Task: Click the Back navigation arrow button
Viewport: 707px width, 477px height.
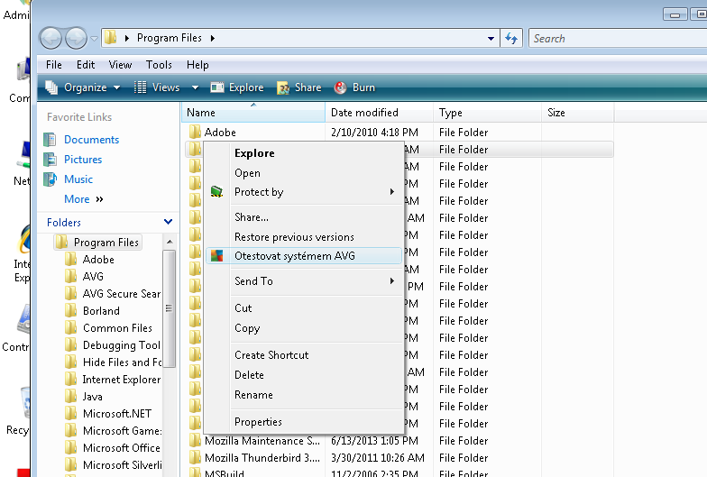Action: pyautogui.click(x=50, y=38)
